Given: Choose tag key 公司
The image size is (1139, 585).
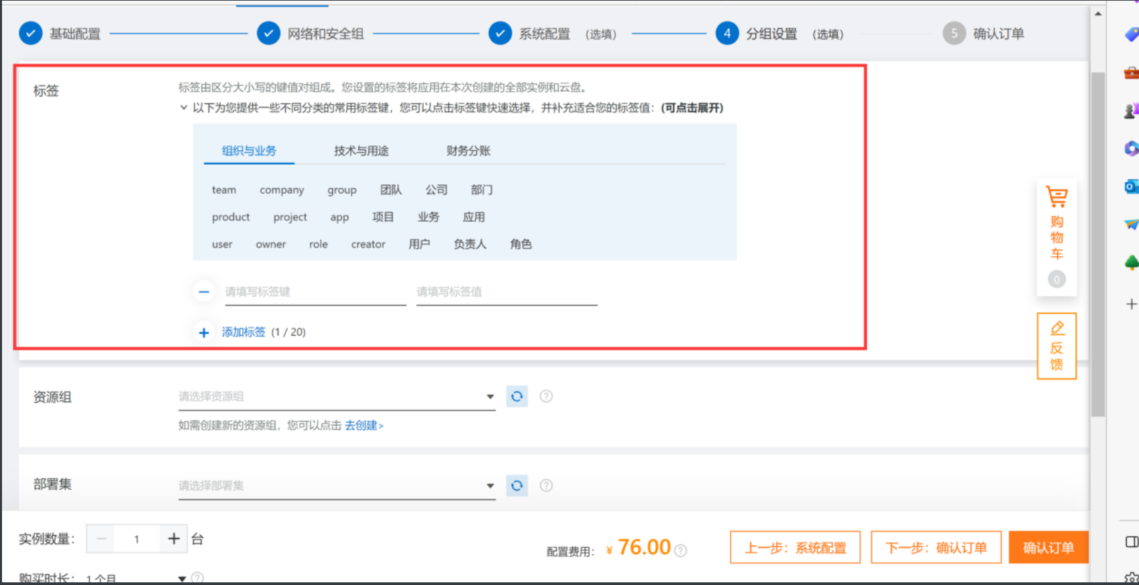Looking at the screenshot, I should click(x=437, y=190).
